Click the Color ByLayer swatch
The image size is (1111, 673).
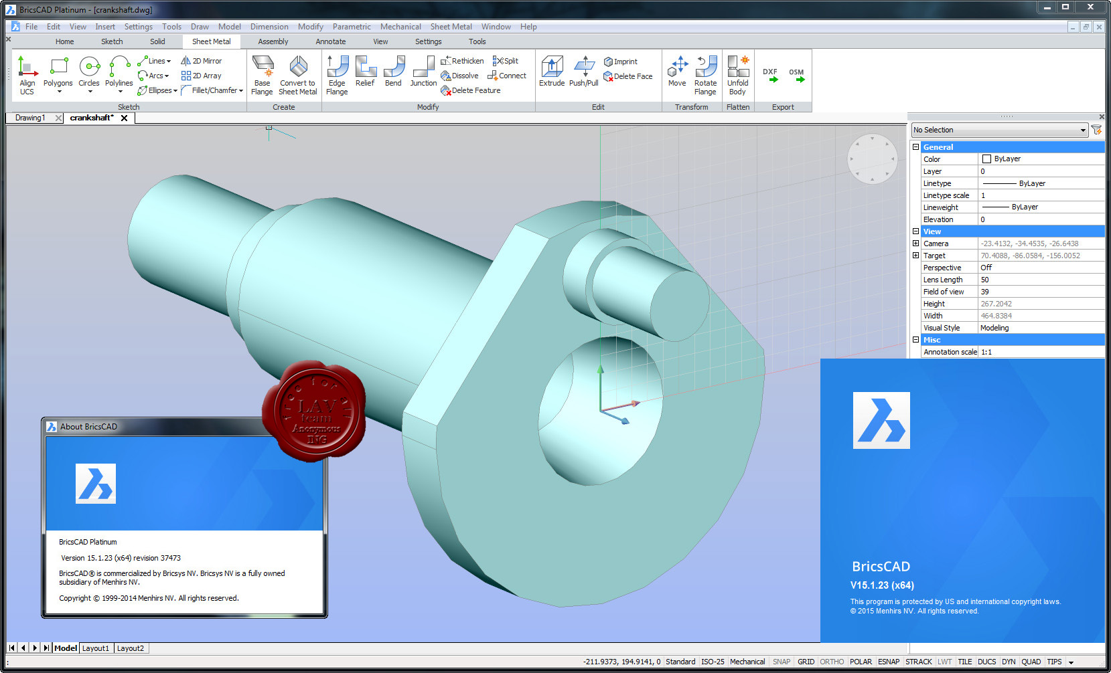(986, 159)
